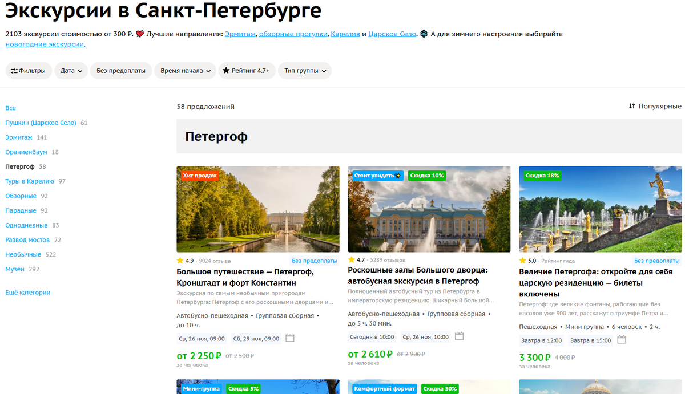The height and width of the screenshot is (394, 685).
Task: Expand the Время начала dropdown
Action: click(185, 71)
